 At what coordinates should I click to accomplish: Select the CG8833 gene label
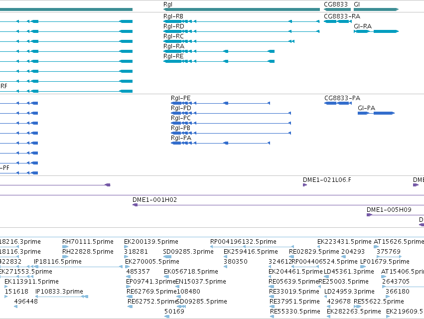pyautogui.click(x=336, y=4)
